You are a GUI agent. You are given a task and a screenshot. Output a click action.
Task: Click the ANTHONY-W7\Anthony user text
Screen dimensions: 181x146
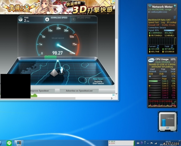162,67
